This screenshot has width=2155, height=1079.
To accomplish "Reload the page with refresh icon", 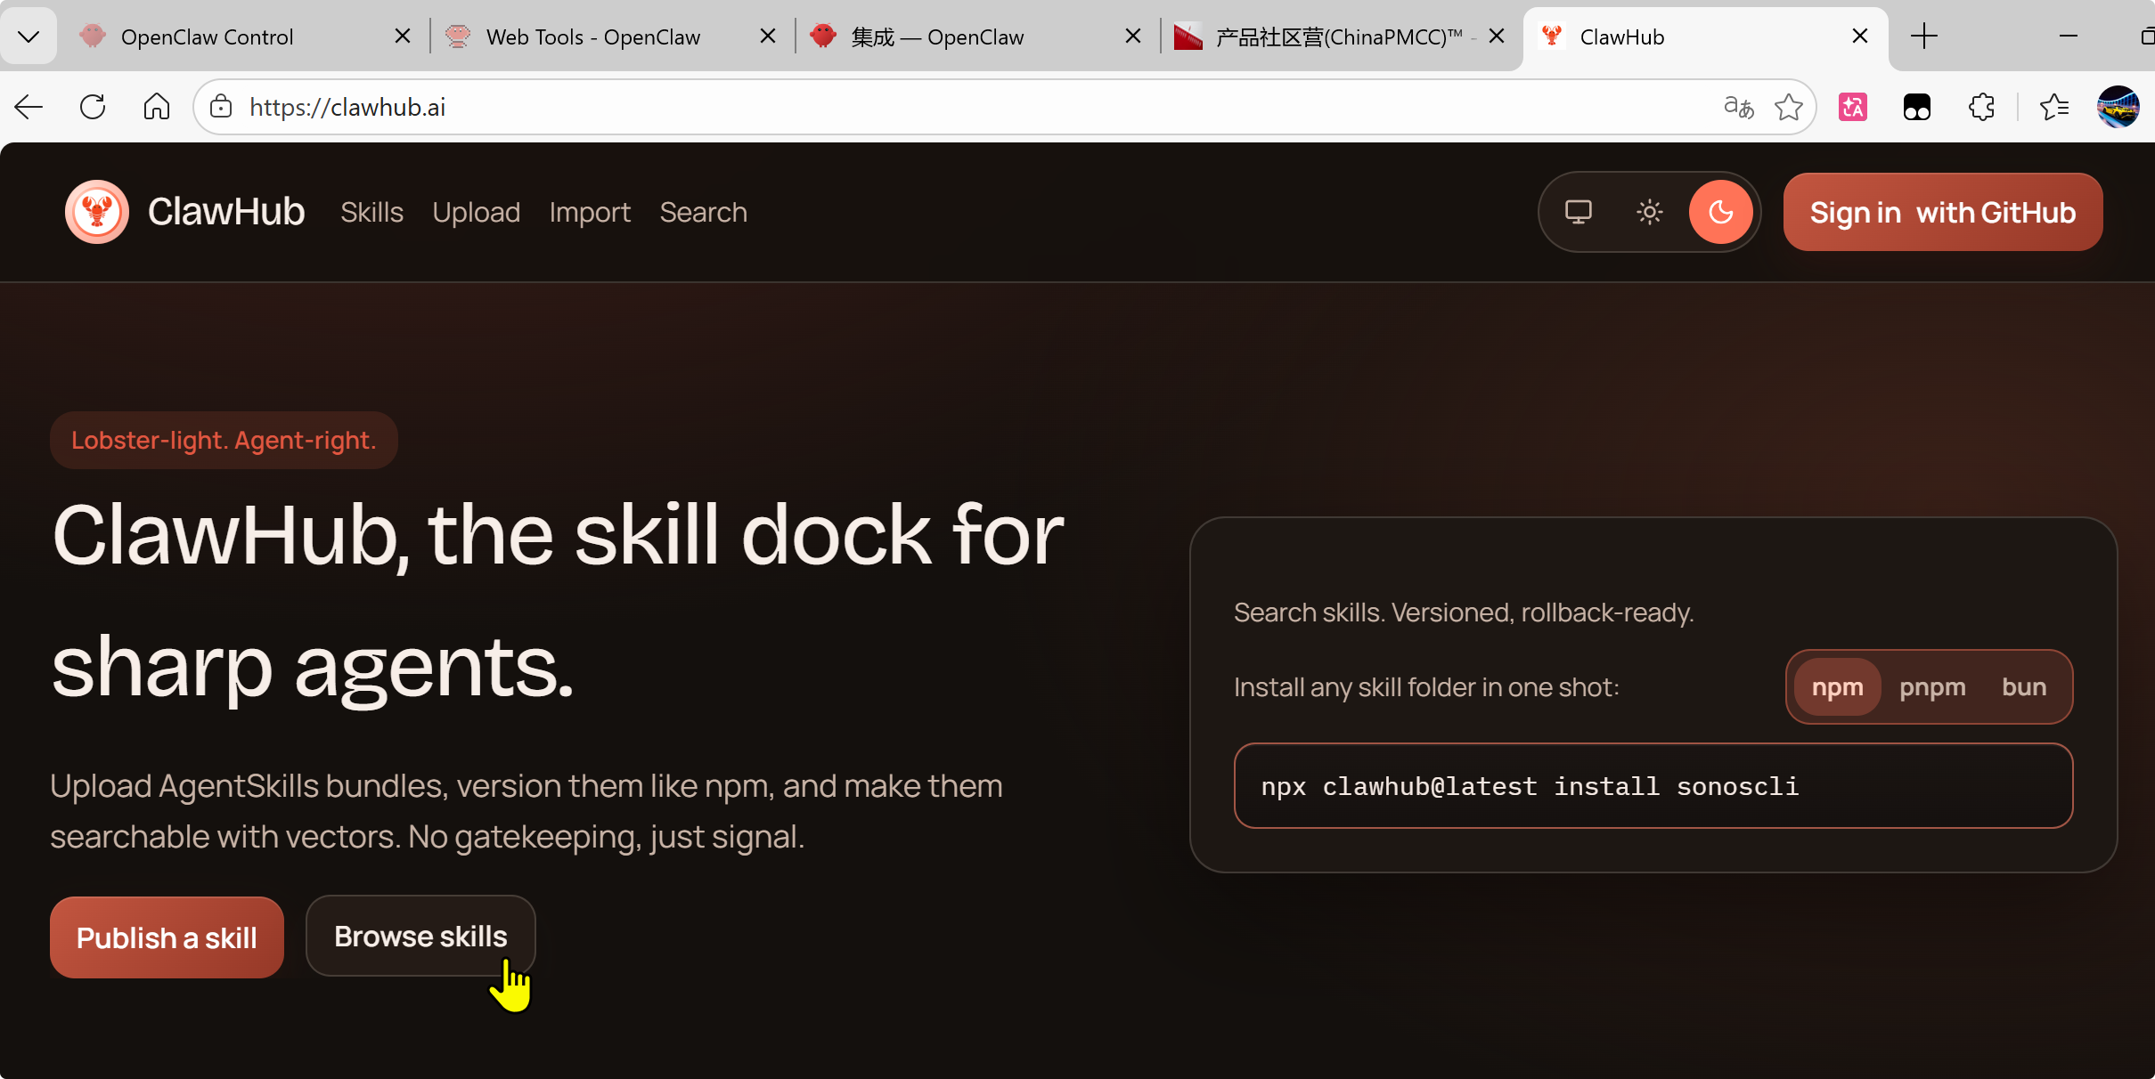I will [x=93, y=107].
